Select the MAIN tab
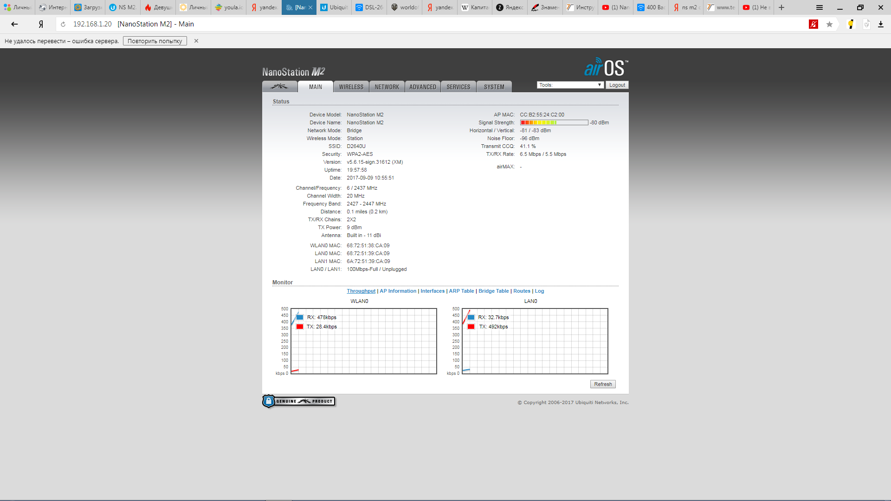The image size is (891, 501). click(315, 87)
